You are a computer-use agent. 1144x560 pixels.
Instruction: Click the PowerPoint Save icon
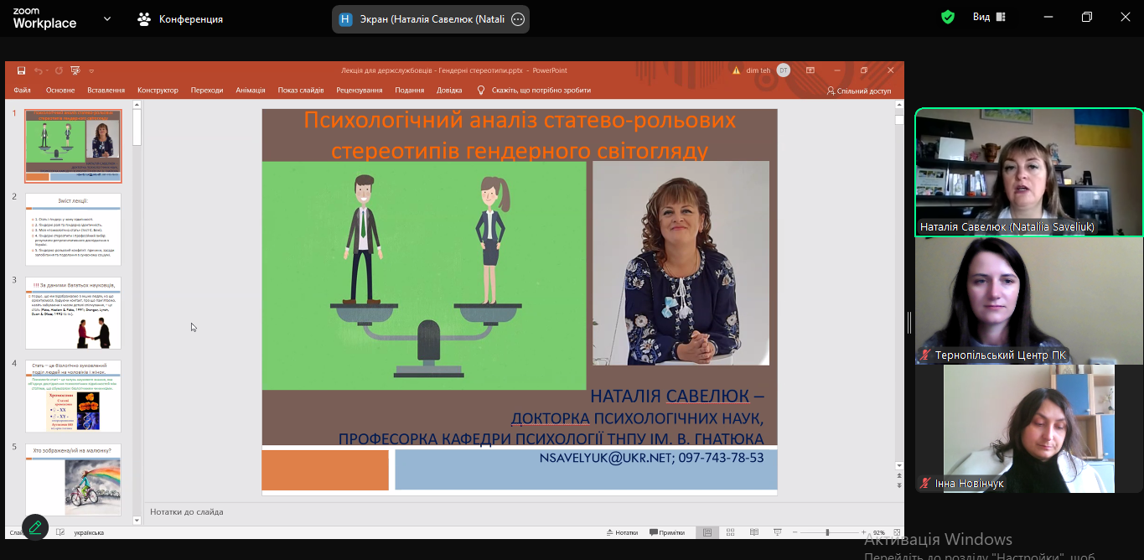pos(22,71)
